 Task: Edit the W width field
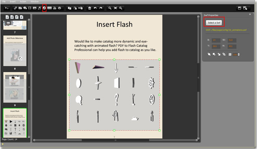click(232, 40)
